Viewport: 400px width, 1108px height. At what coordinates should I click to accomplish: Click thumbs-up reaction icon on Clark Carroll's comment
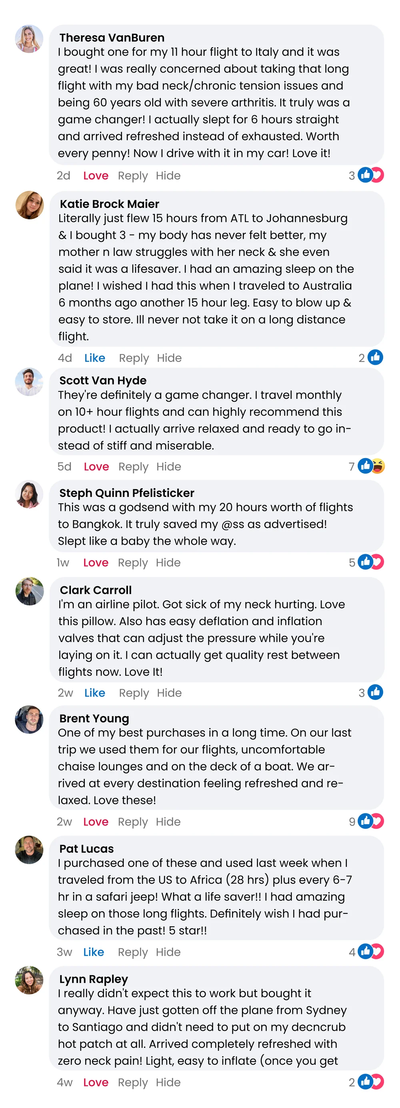375,692
